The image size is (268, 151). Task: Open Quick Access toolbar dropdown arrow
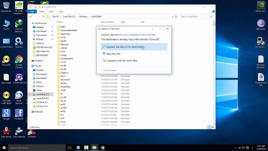tap(42, 7)
